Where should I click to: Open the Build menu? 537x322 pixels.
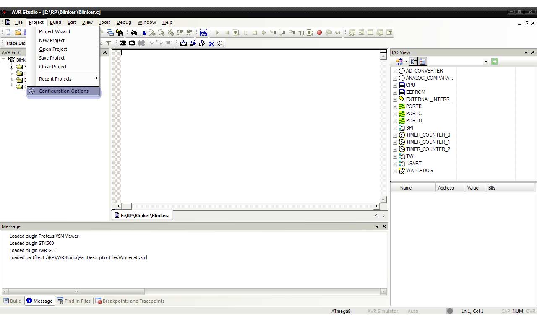point(55,22)
